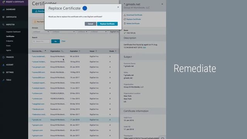Click the Organization column filter icon

tap(63, 51)
